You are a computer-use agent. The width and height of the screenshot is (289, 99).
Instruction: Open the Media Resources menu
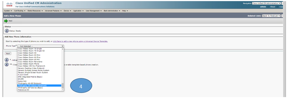pyautogui.click(x=35, y=11)
